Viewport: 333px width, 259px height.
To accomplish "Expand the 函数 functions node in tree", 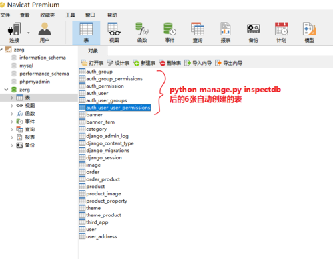I will pyautogui.click(x=12, y=114).
